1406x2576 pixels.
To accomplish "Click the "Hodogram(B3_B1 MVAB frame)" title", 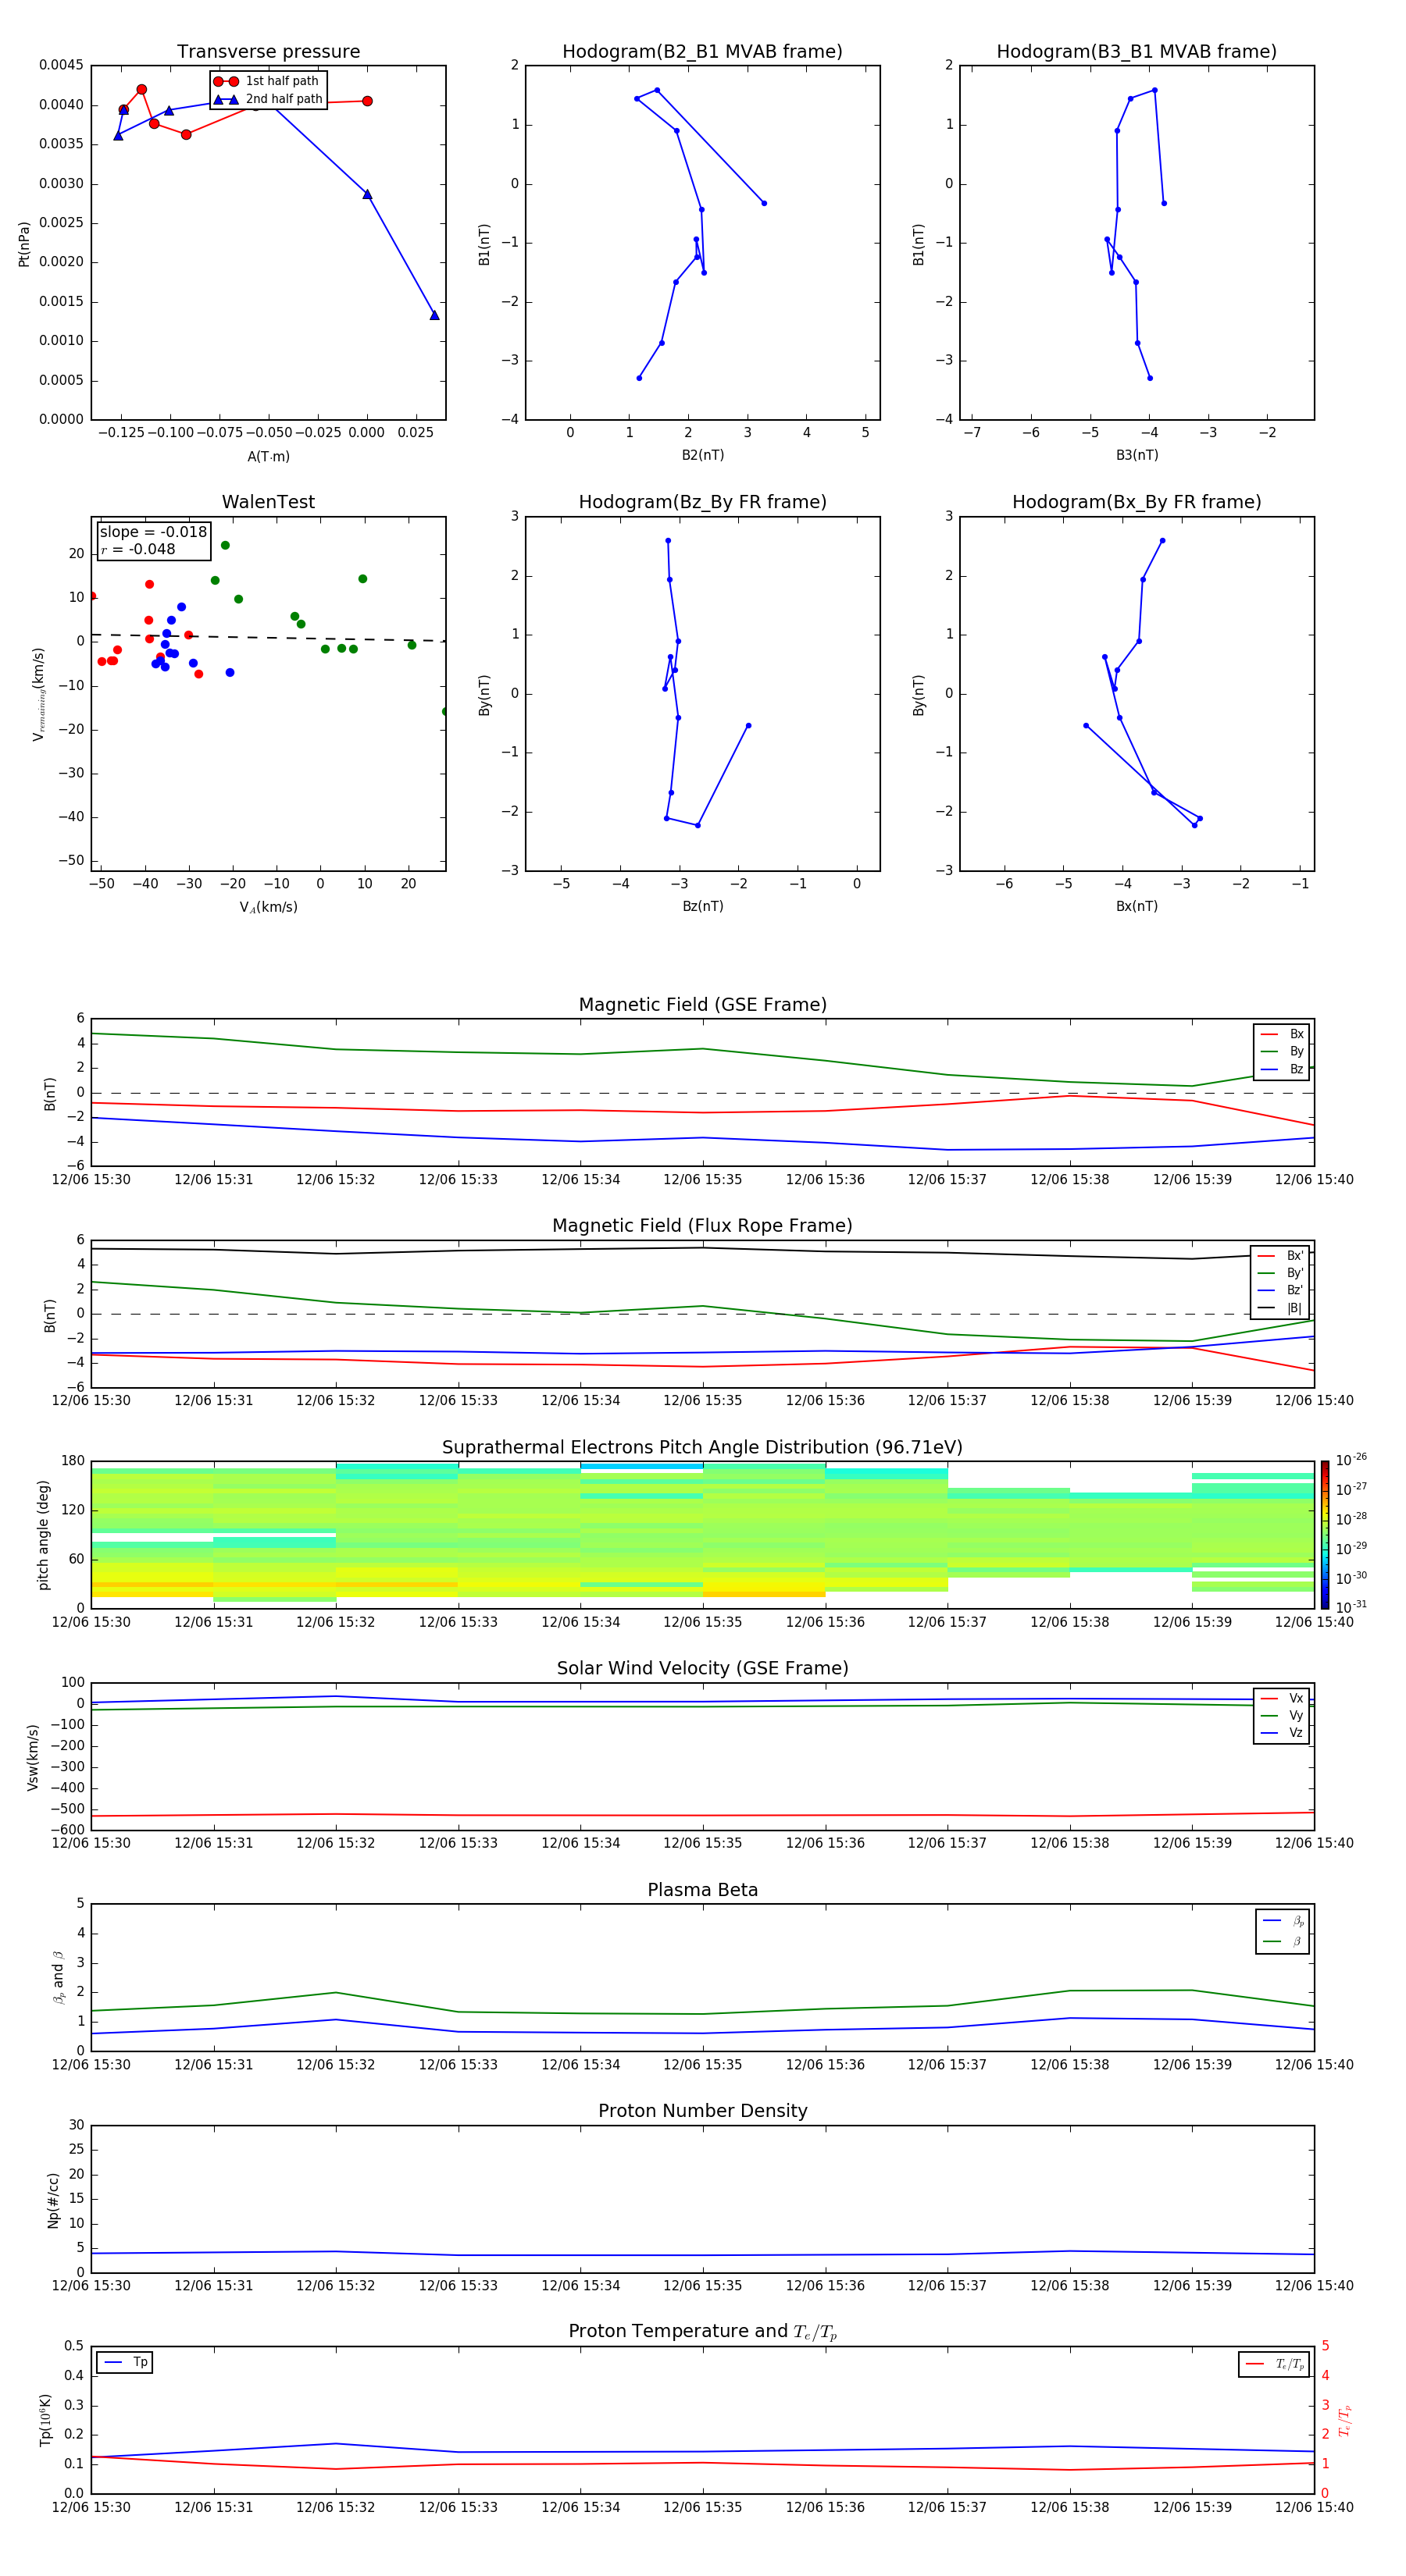I will pos(1137,51).
